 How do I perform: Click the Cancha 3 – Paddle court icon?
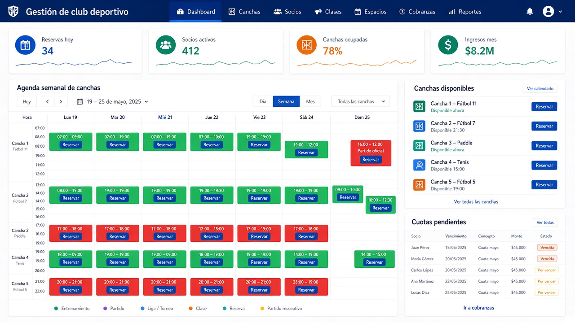click(x=419, y=146)
